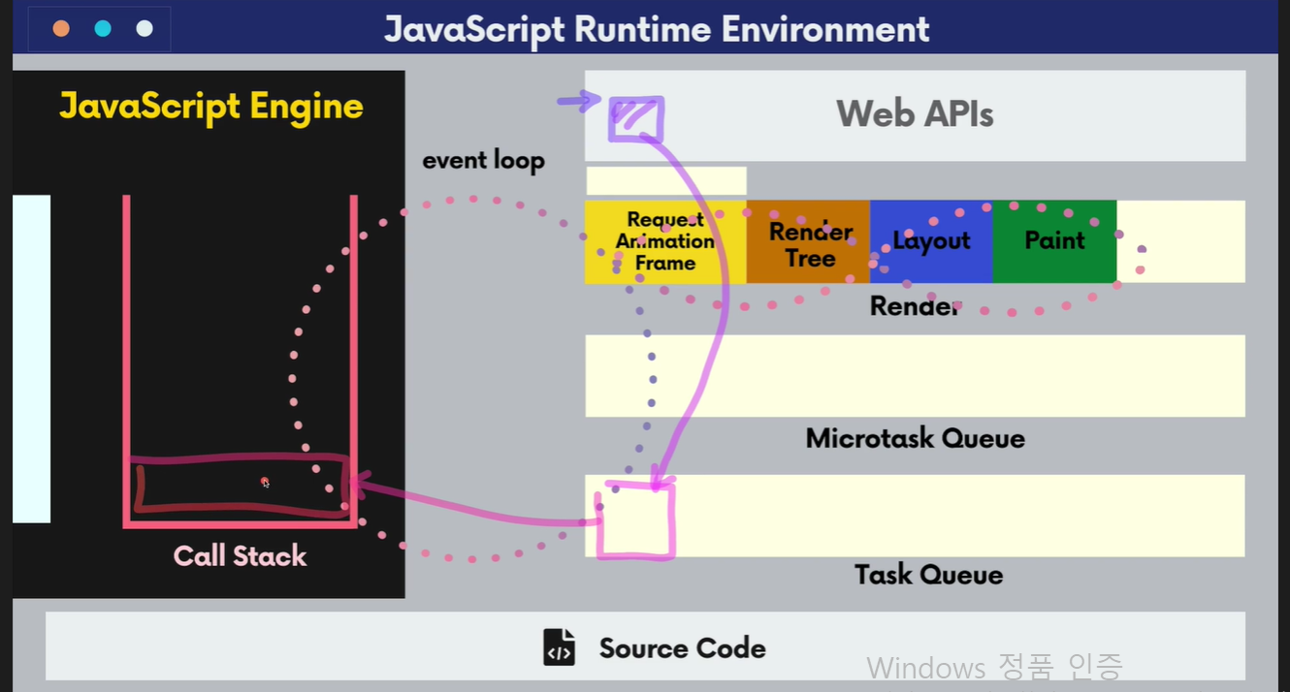Expand the Web APIs panel
Image resolution: width=1290 pixels, height=692 pixels.
[x=915, y=113]
